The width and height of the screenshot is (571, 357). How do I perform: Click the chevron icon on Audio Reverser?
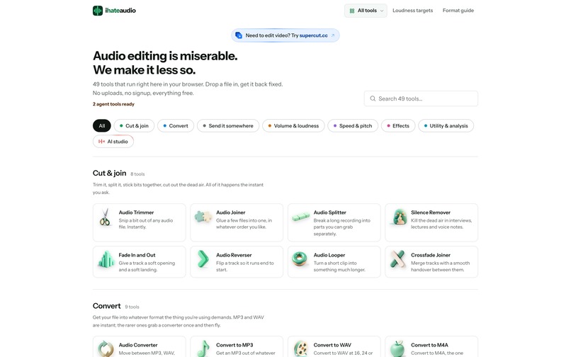[x=203, y=259]
